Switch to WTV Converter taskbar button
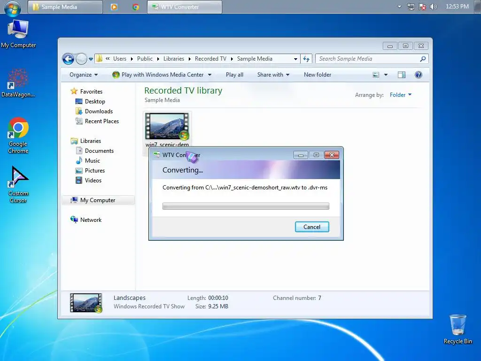The image size is (481, 361). point(184,7)
